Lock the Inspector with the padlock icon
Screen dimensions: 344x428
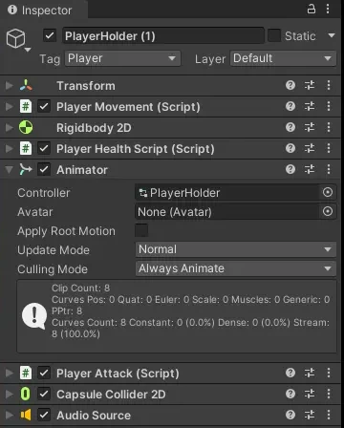pyautogui.click(x=312, y=9)
